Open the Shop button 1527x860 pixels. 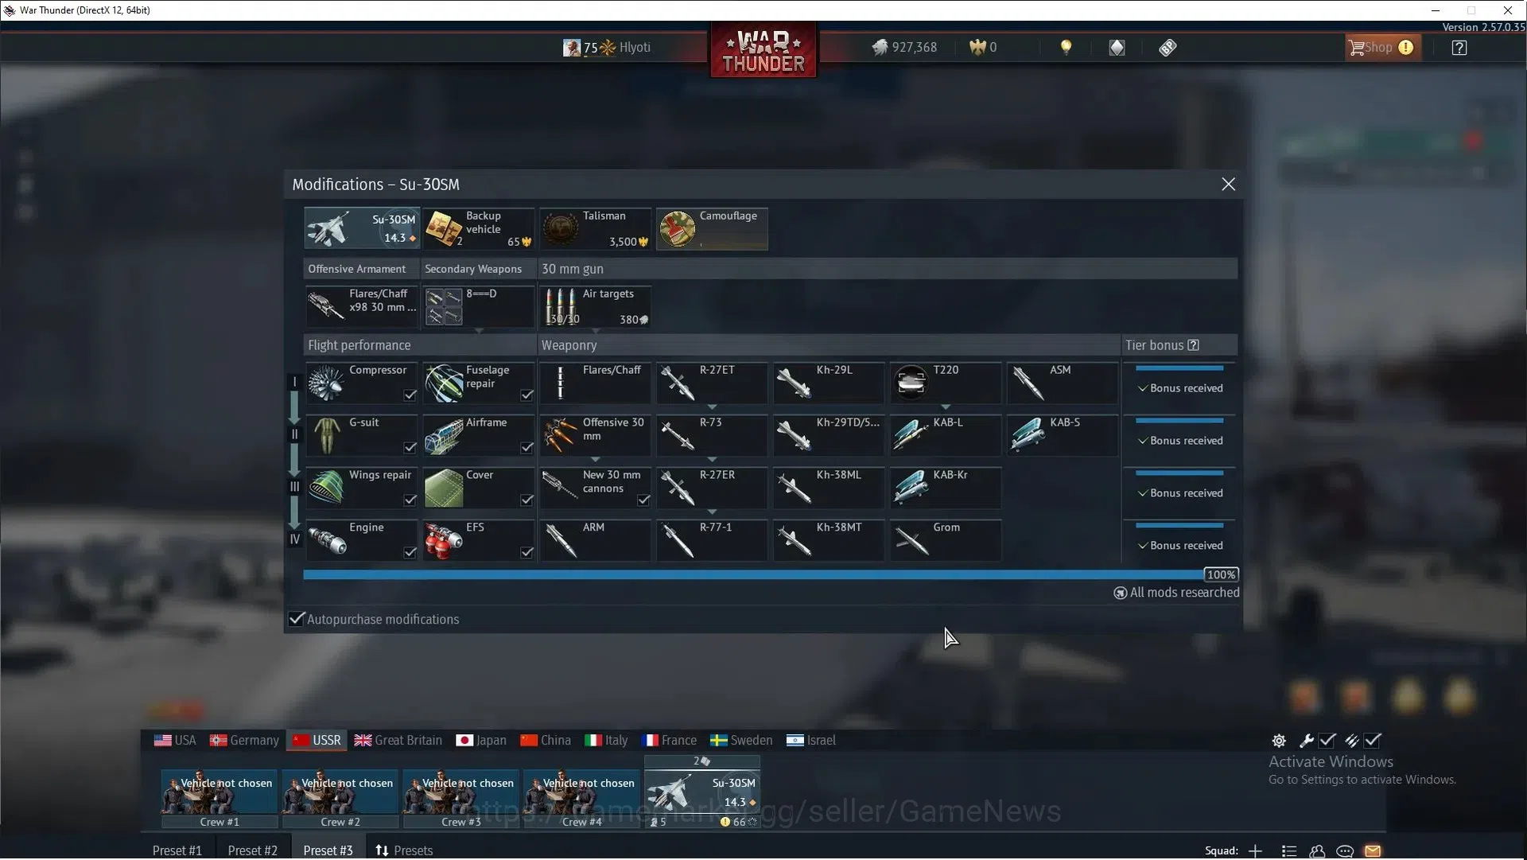pyautogui.click(x=1381, y=47)
